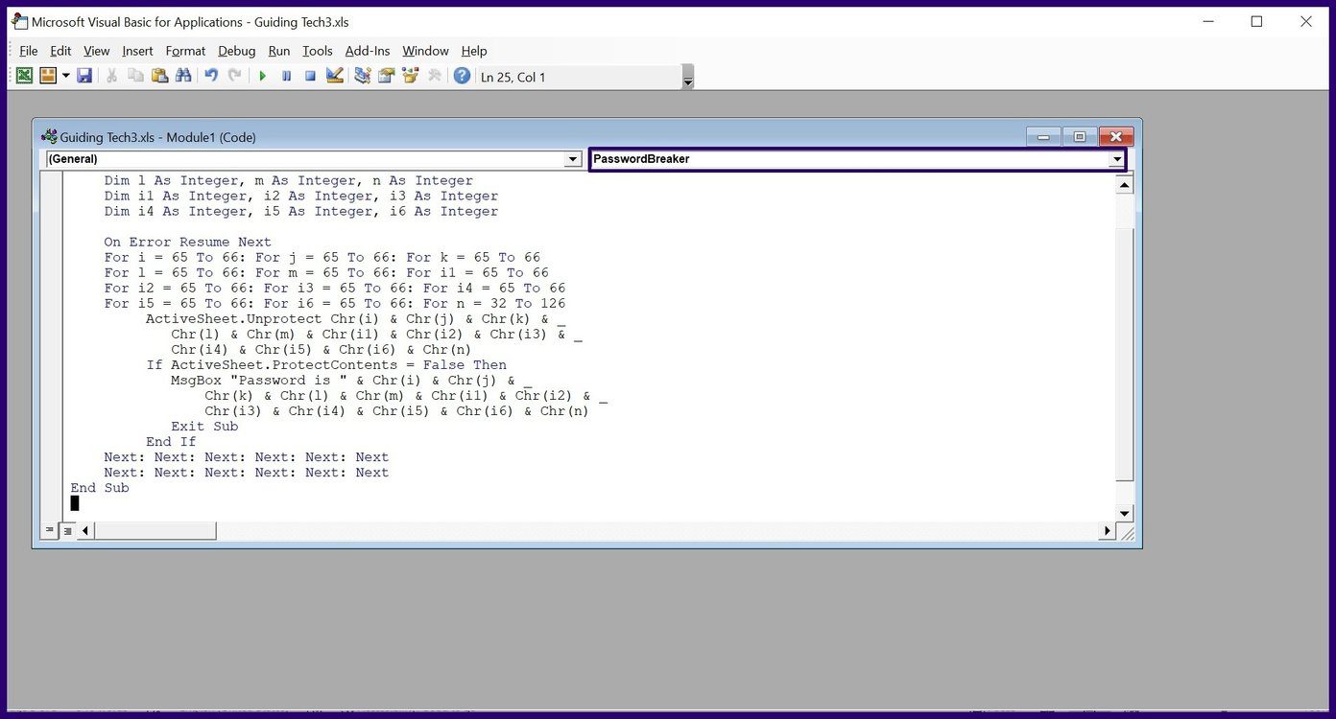Open the Insert UserForm dropdown arrow
The height and width of the screenshot is (719, 1336).
[x=65, y=76]
